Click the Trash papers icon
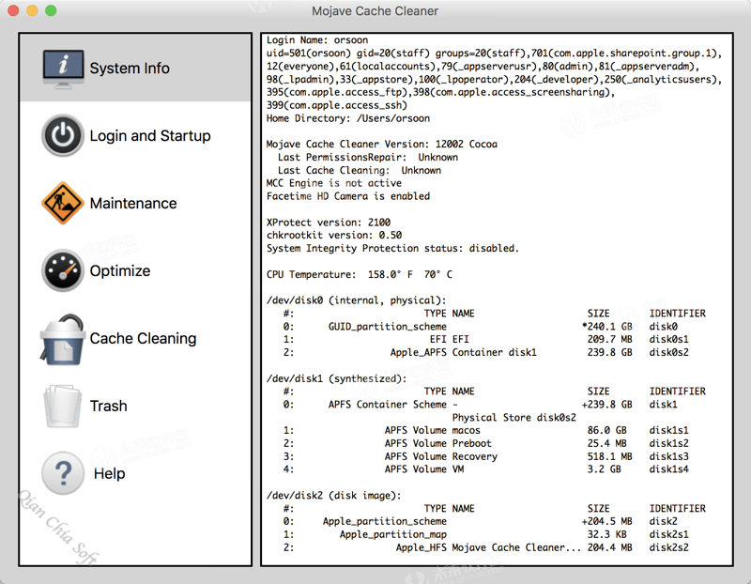This screenshot has width=751, height=584. click(x=63, y=407)
